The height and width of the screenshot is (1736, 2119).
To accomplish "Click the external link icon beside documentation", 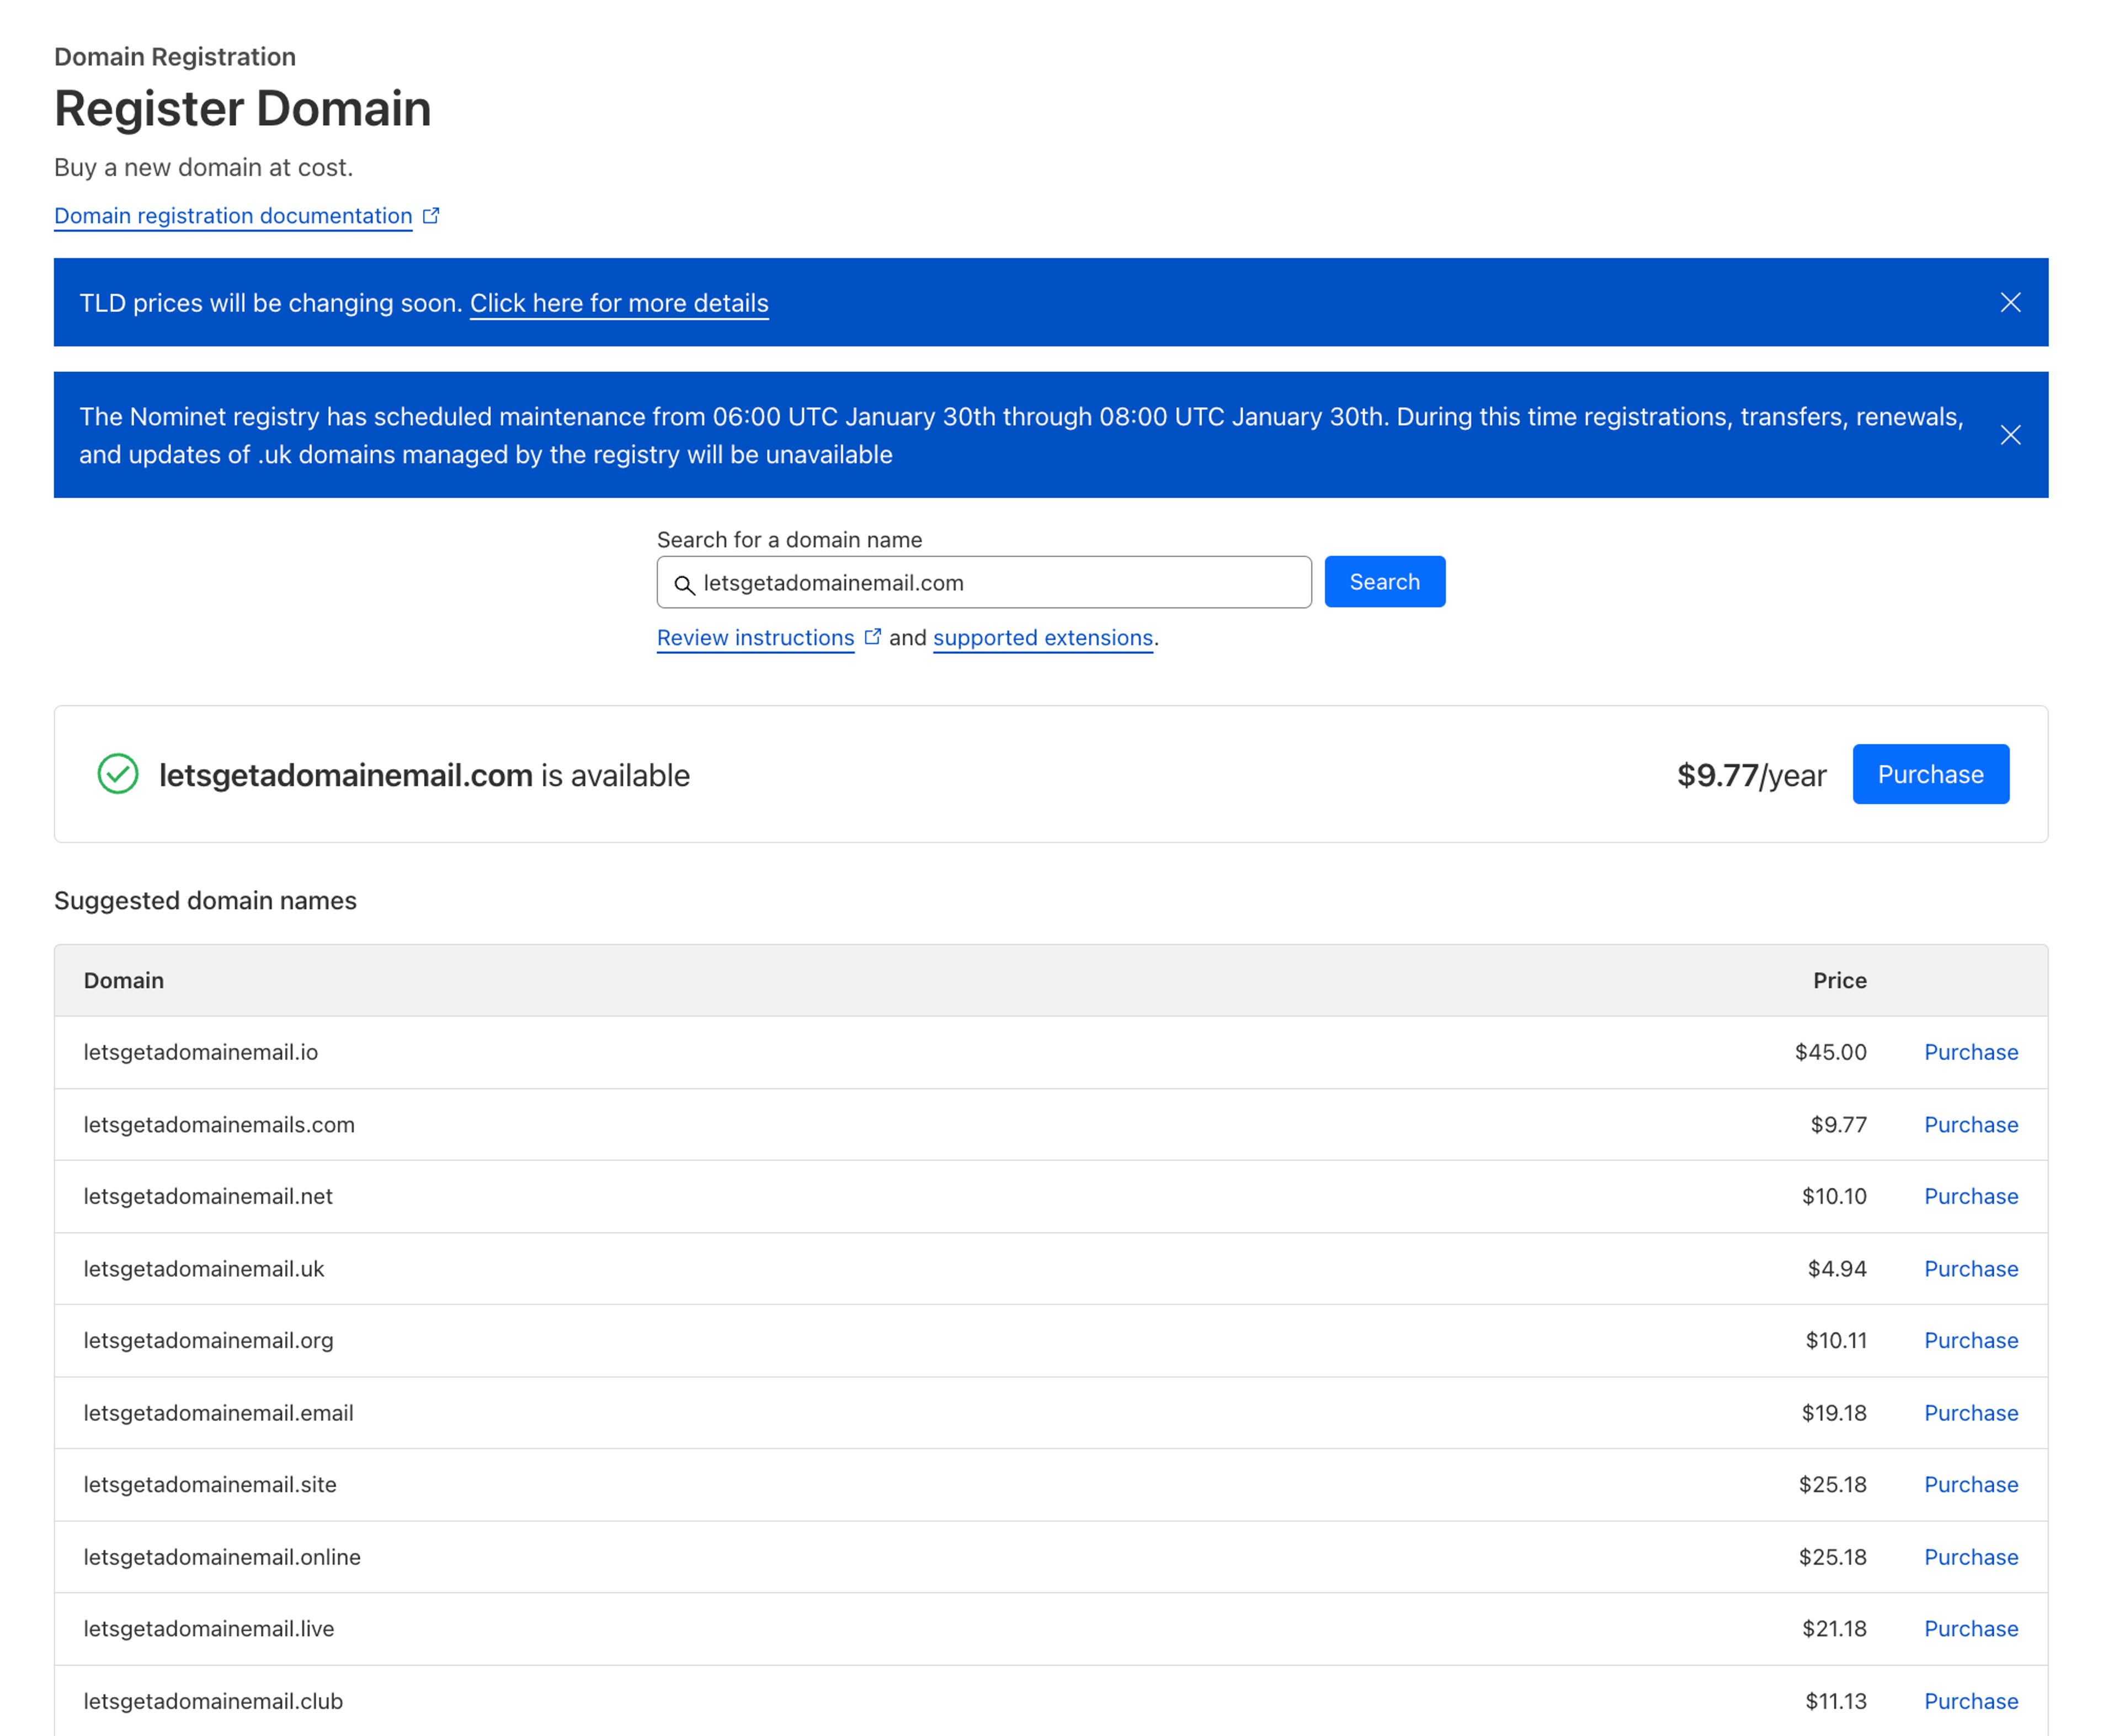I will point(431,216).
